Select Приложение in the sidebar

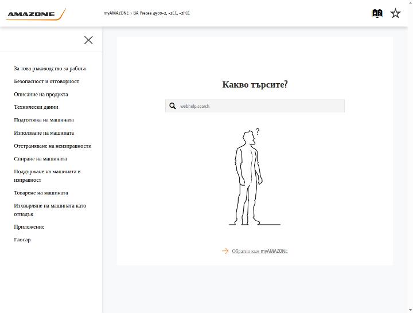(29, 226)
